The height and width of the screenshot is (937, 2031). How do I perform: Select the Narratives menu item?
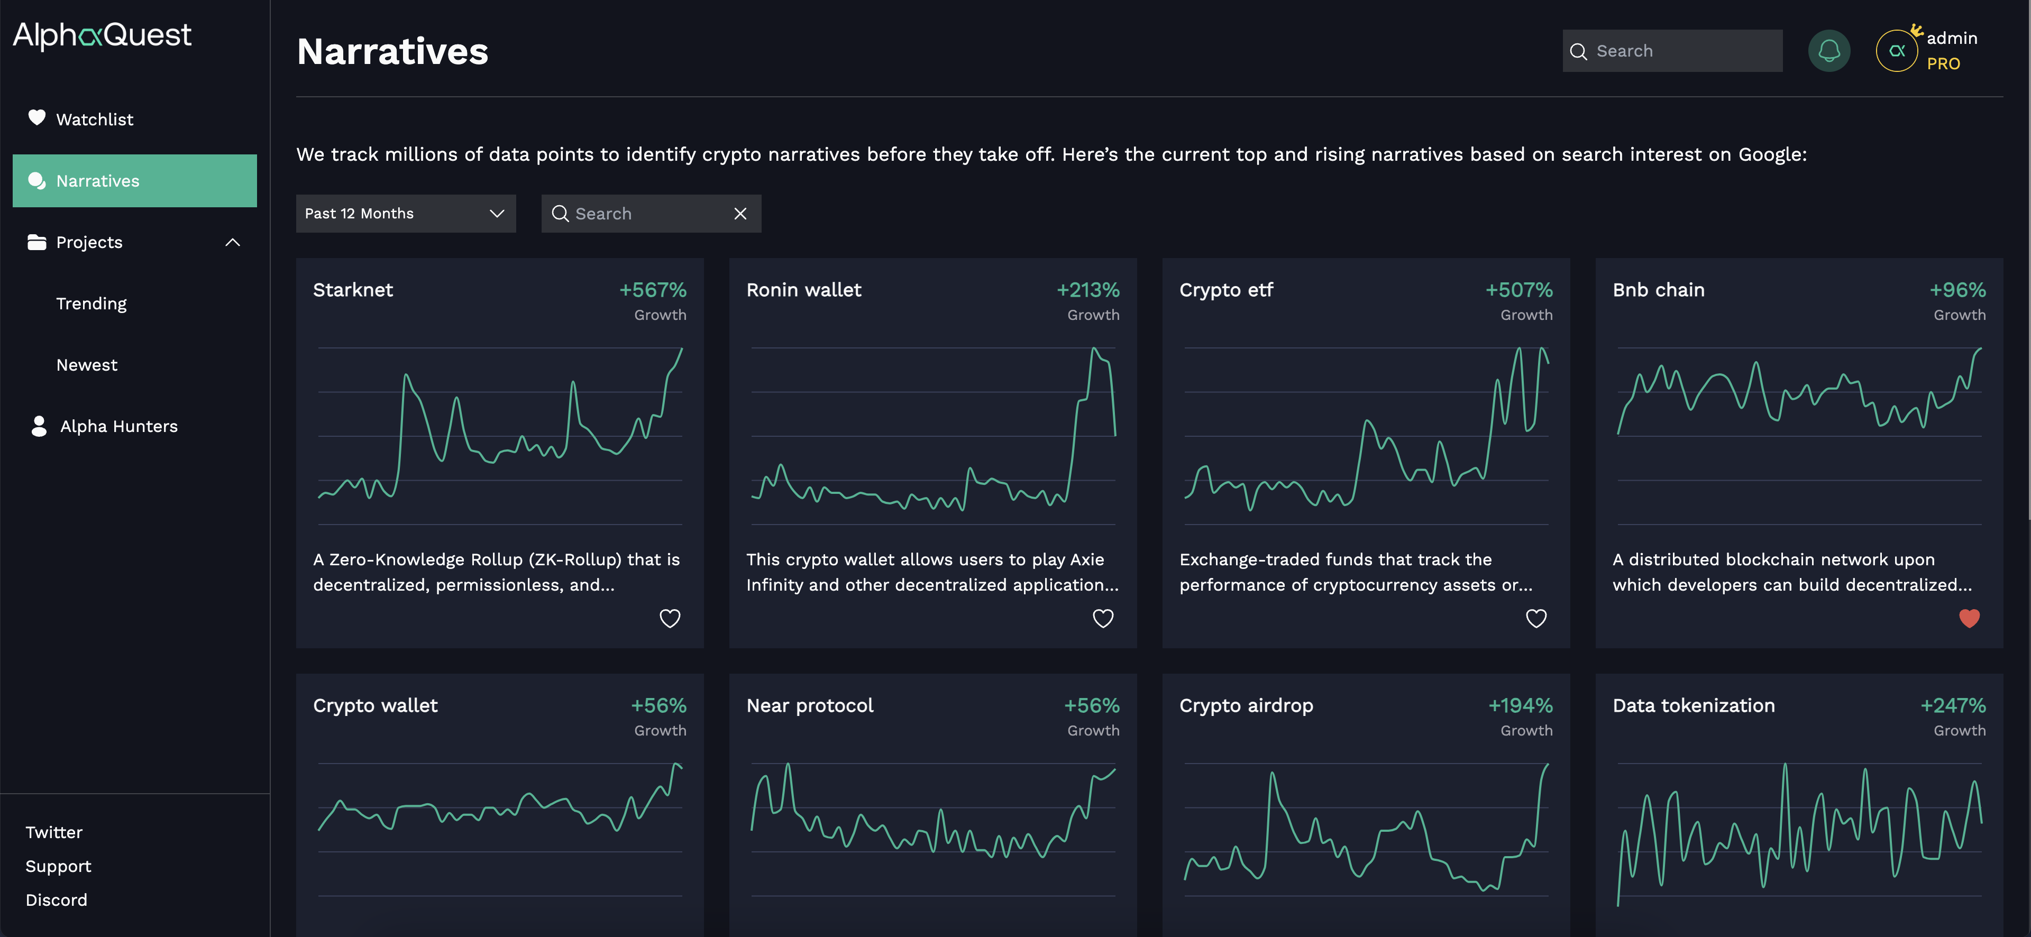(135, 180)
